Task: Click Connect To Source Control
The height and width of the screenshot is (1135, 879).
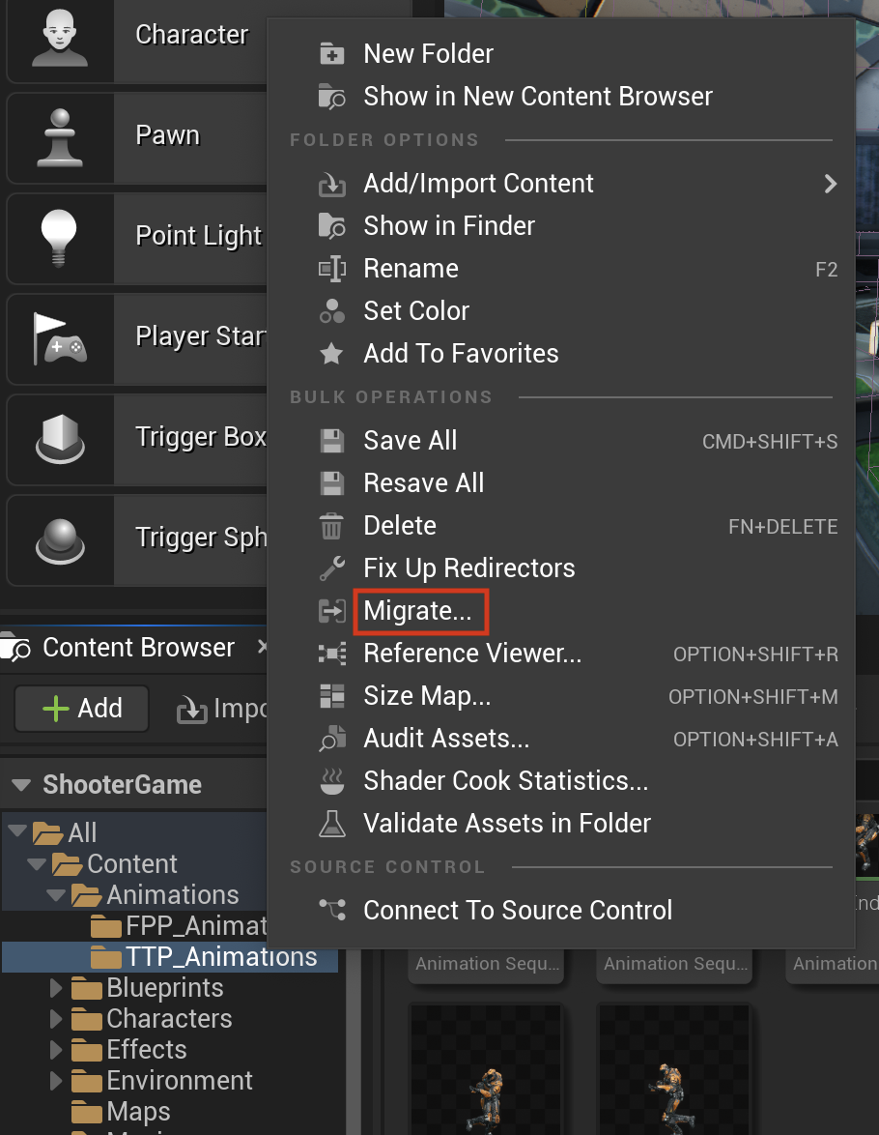Action: click(518, 911)
